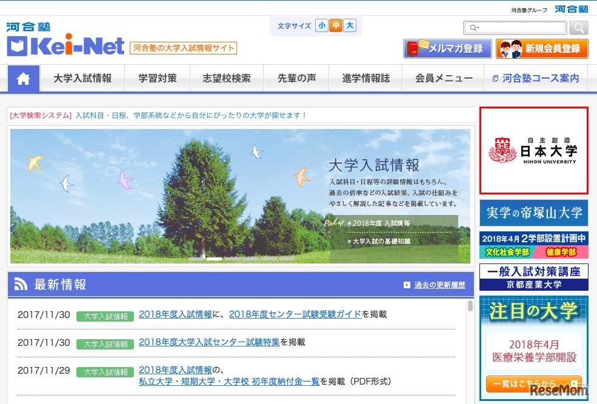The height and width of the screenshot is (404, 597).
Task: Click the 河合塾 logo at top right
Action: [x=572, y=9]
